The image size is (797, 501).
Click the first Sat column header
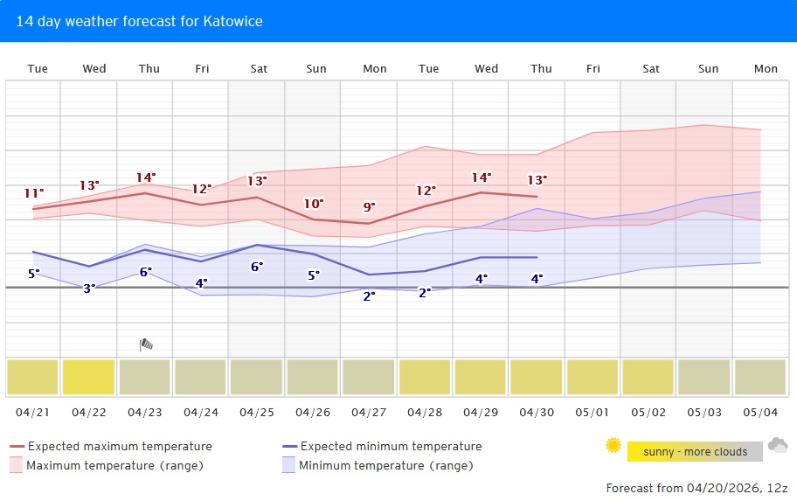pos(259,69)
